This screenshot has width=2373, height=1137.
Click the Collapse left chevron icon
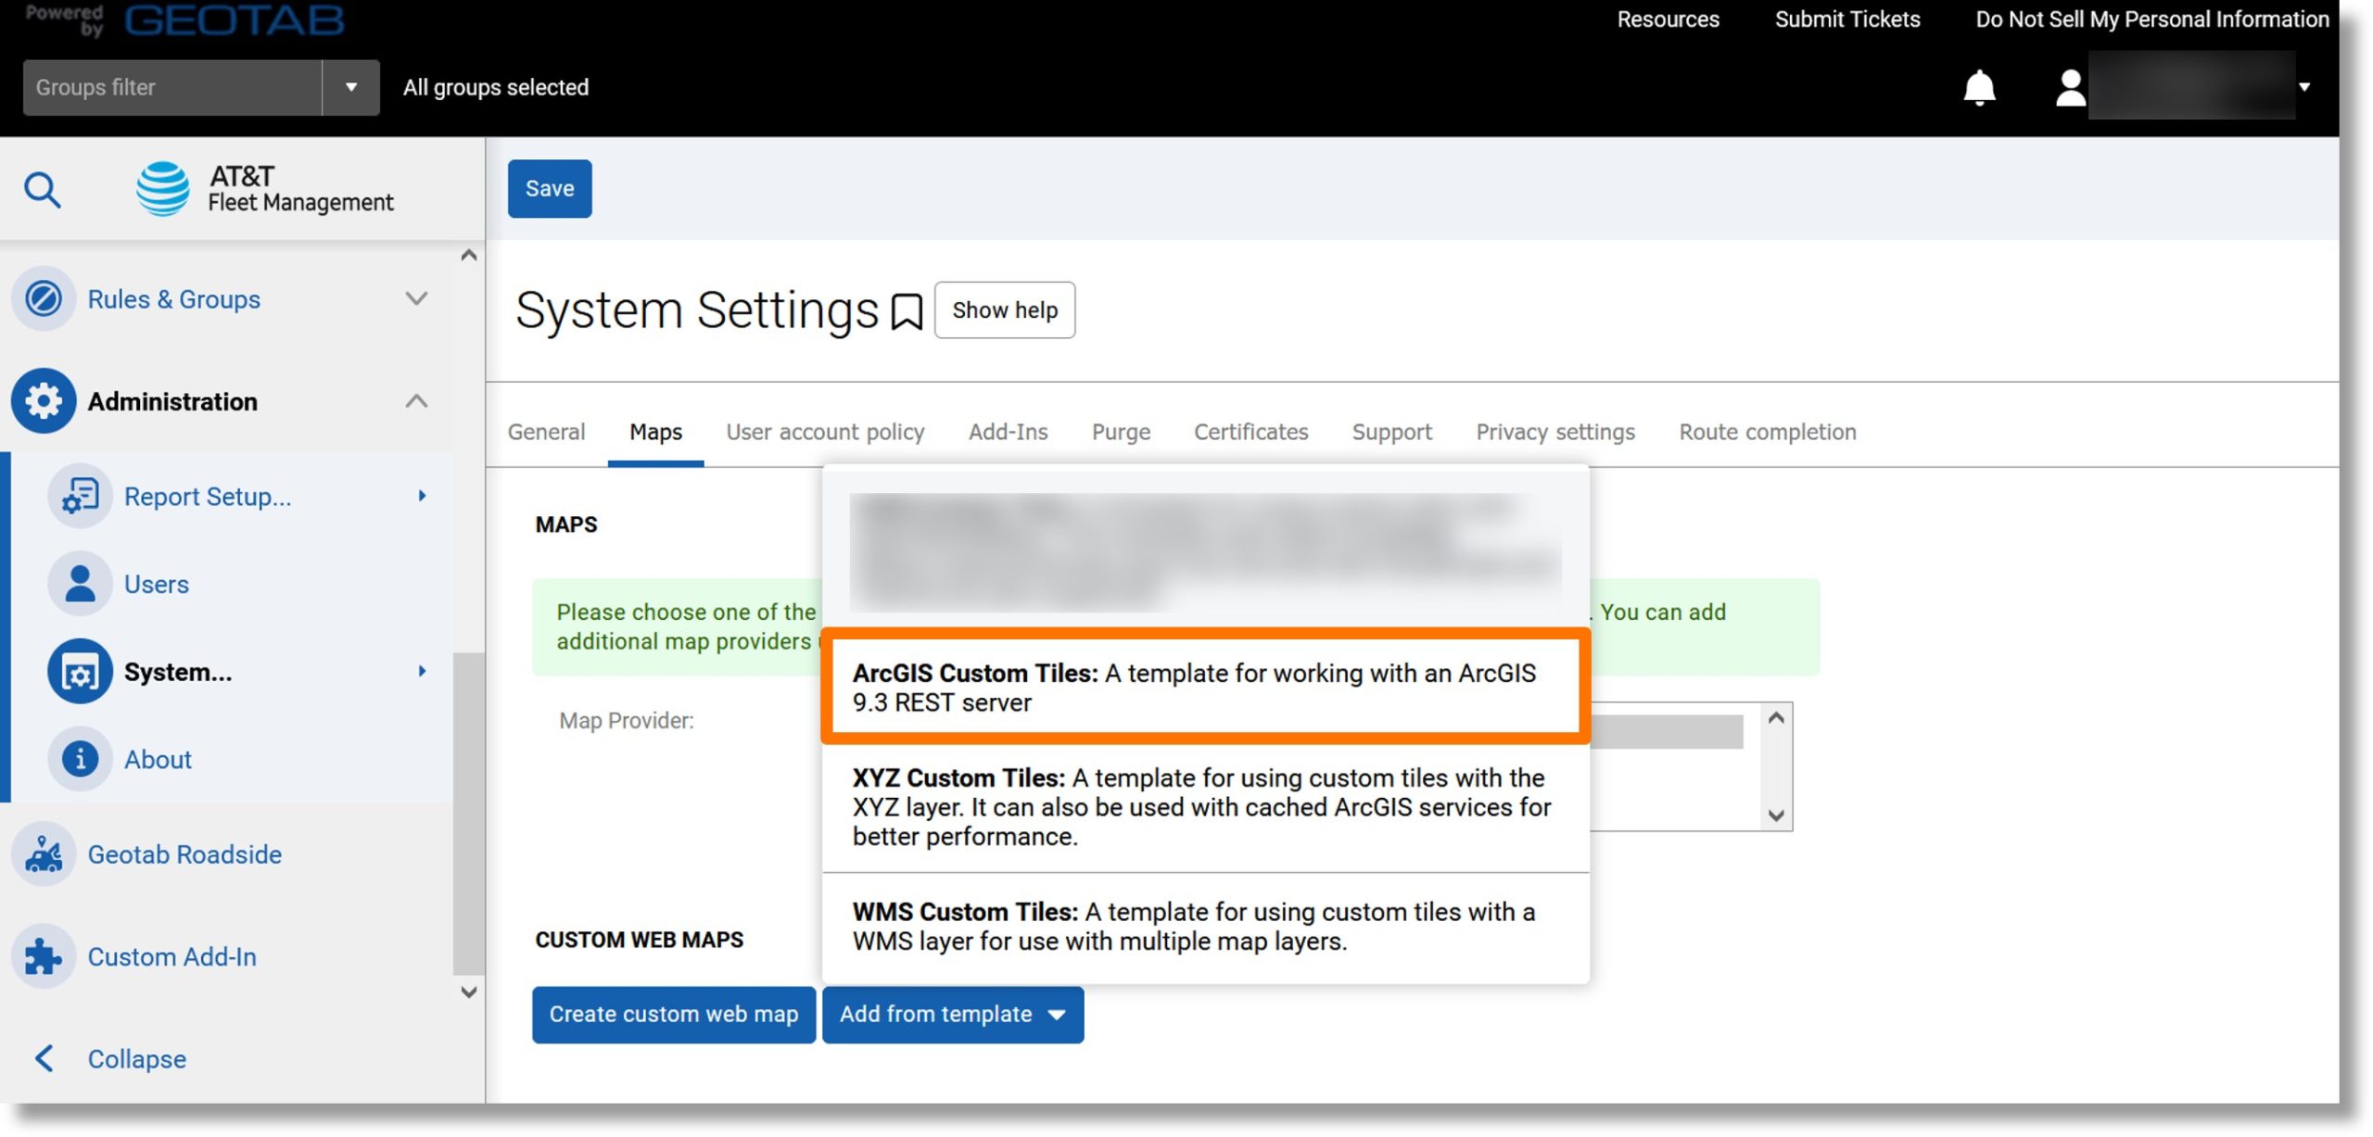[x=44, y=1058]
